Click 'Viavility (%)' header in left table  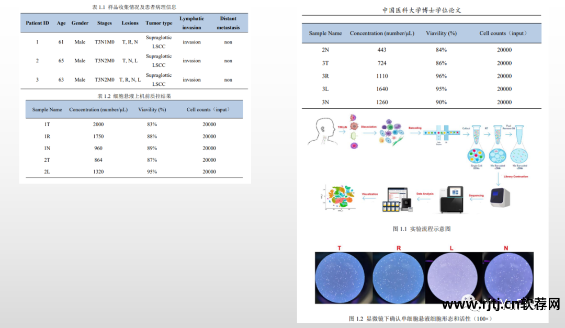click(x=152, y=110)
